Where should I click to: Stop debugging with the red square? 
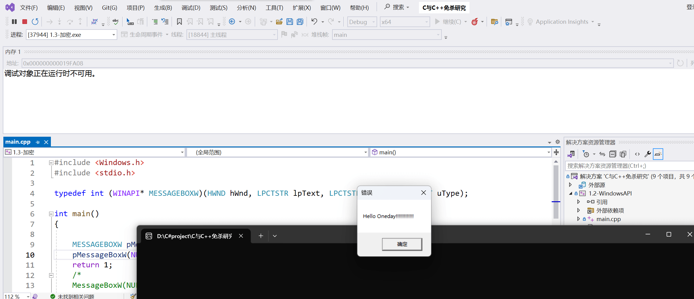(x=25, y=22)
